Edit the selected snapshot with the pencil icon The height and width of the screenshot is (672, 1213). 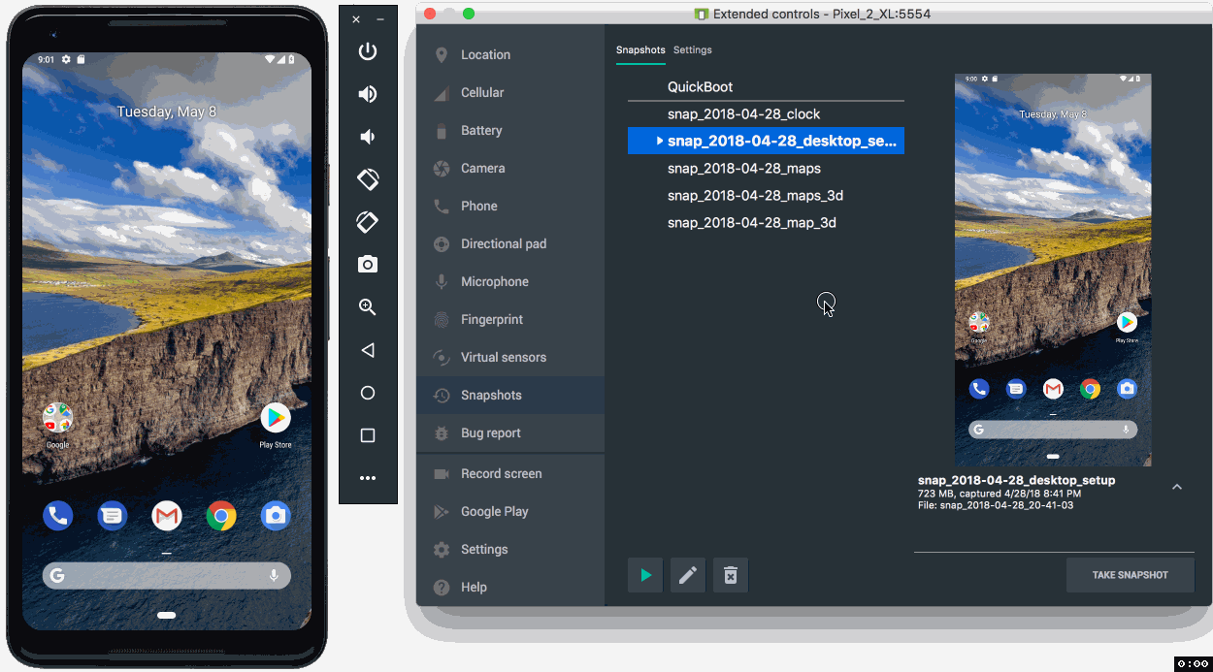click(688, 575)
